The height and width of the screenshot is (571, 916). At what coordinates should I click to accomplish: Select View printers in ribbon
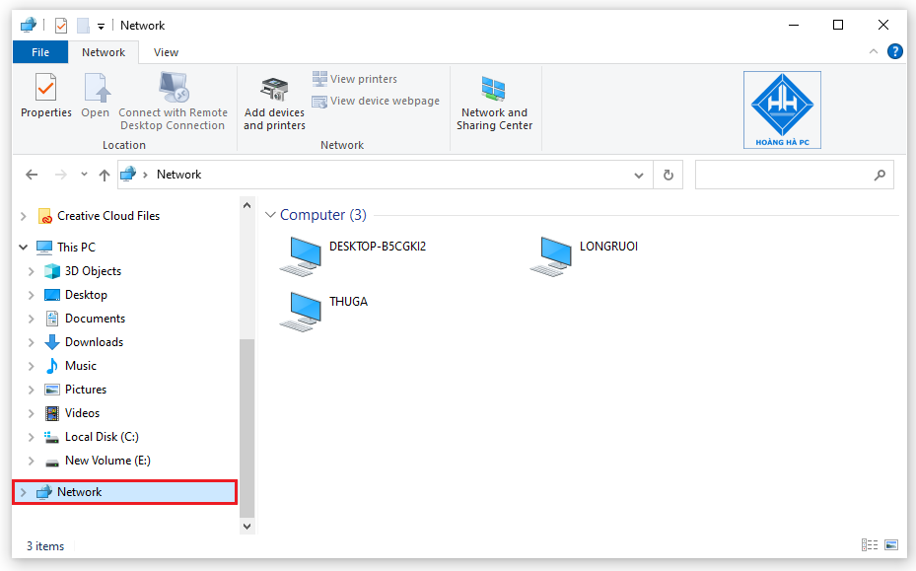[355, 79]
